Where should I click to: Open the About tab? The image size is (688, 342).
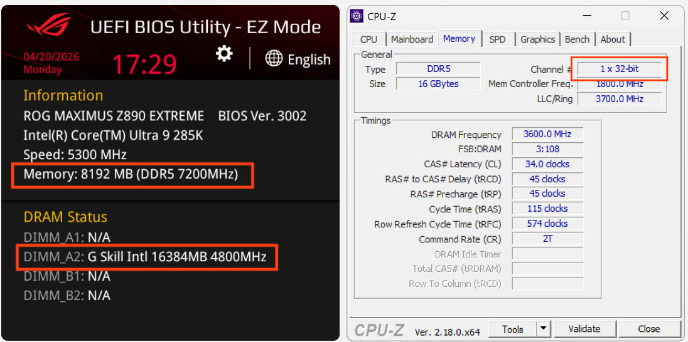[613, 39]
